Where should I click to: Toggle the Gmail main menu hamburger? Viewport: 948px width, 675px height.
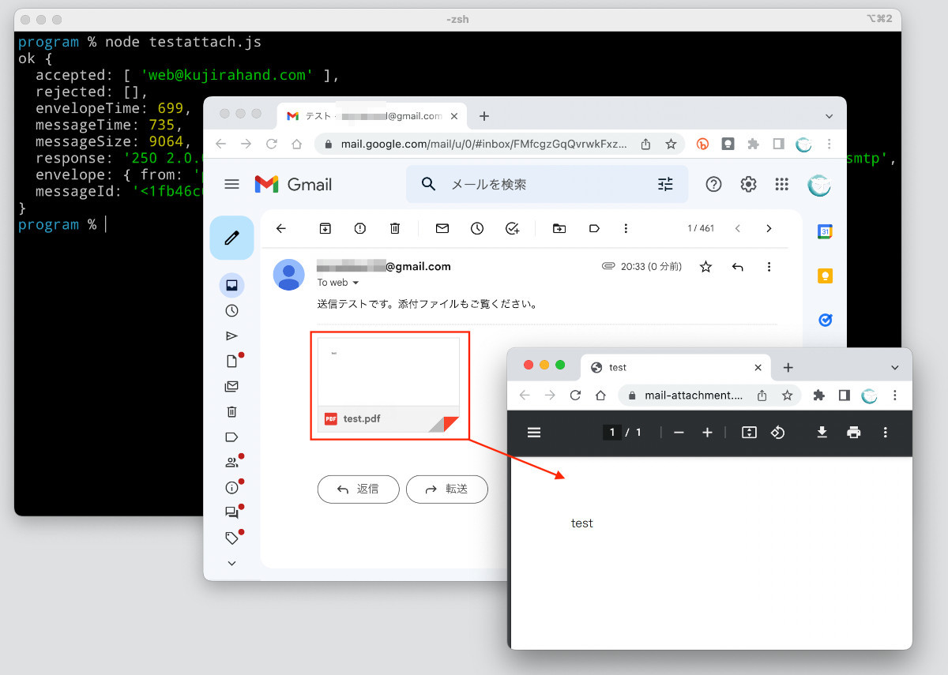[x=231, y=184]
